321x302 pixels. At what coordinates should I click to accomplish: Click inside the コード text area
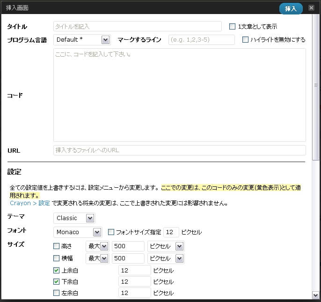[180, 95]
